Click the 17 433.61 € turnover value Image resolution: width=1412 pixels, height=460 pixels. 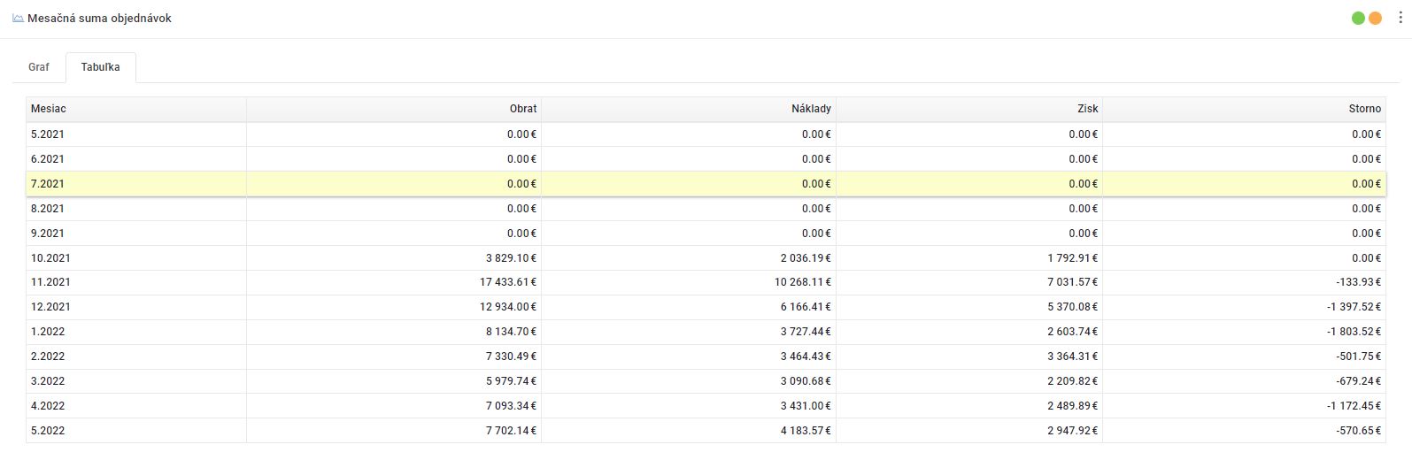tap(508, 282)
